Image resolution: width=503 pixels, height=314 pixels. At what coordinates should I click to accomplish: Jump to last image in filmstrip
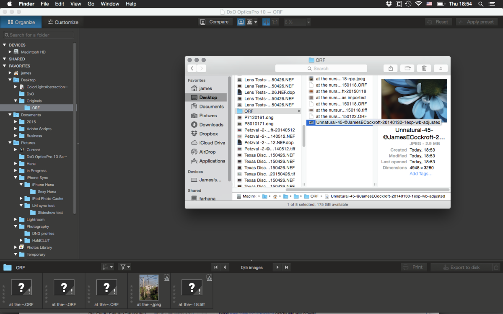pos(287,267)
